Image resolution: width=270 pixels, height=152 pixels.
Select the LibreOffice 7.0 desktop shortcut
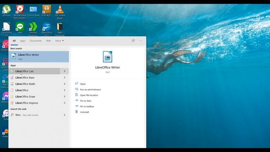click(x=7, y=29)
